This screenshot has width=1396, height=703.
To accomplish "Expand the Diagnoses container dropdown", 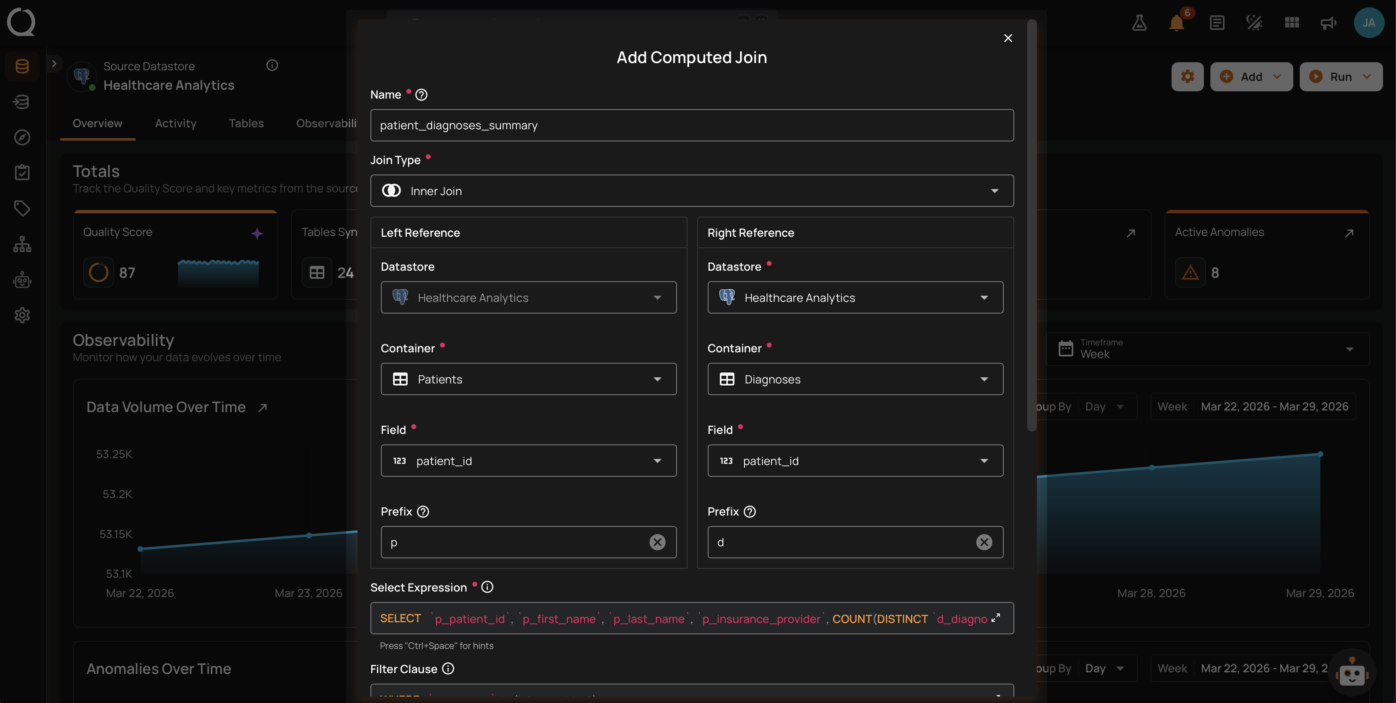I will (855, 379).
